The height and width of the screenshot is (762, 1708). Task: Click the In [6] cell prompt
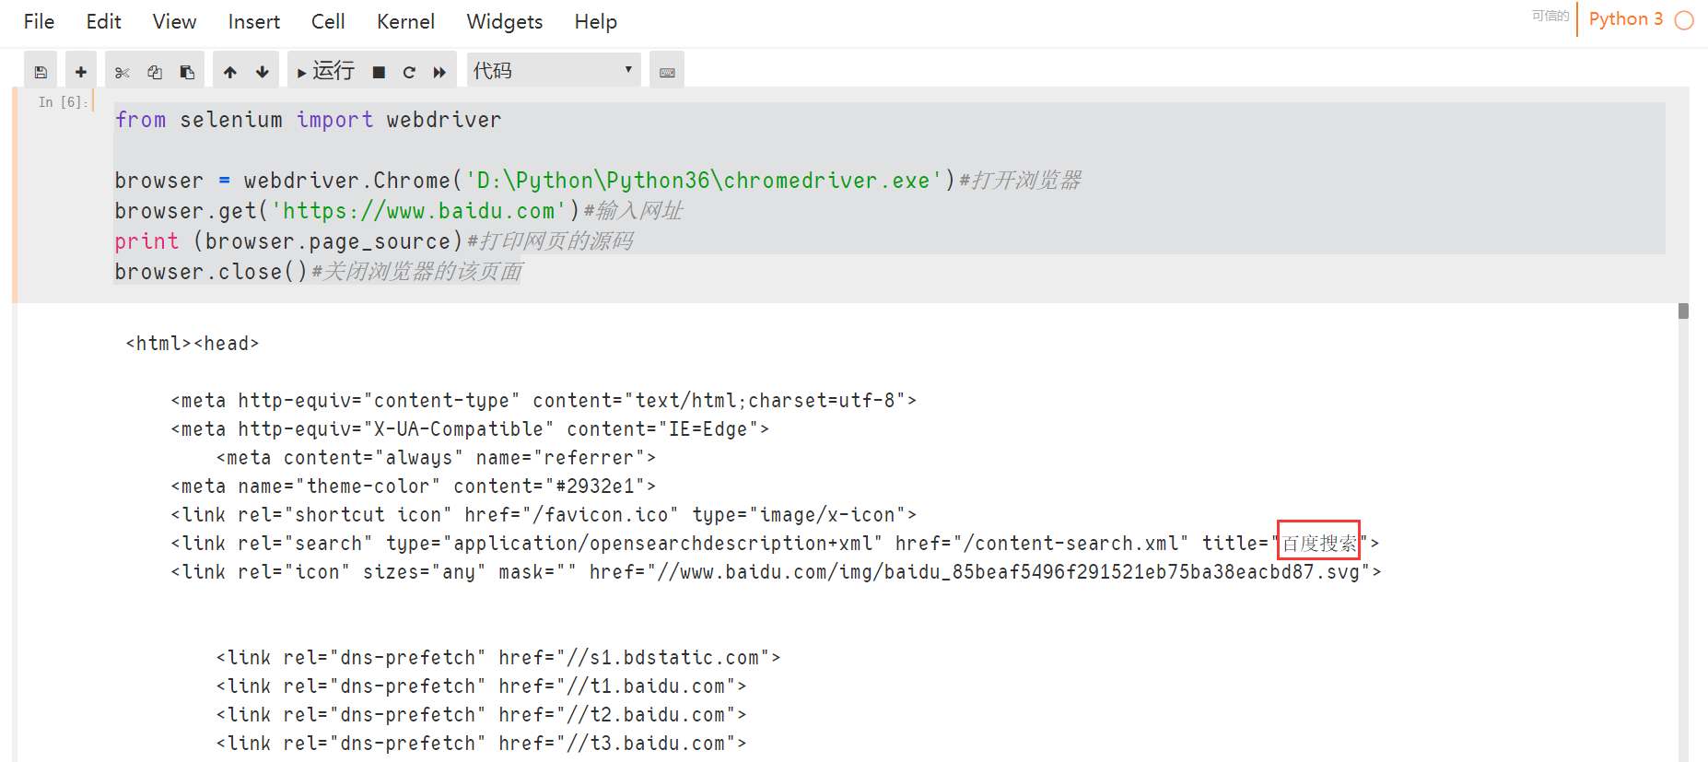pos(63,102)
